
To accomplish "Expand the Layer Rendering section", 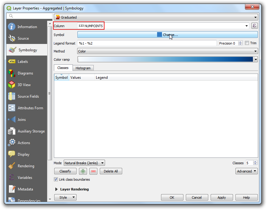I will [56, 189].
